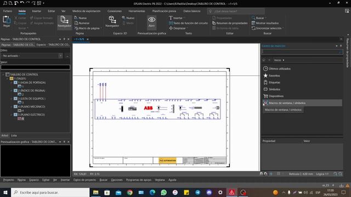Select Desplazar text tool
Screen dimensions: 351x197
click(x=178, y=28)
